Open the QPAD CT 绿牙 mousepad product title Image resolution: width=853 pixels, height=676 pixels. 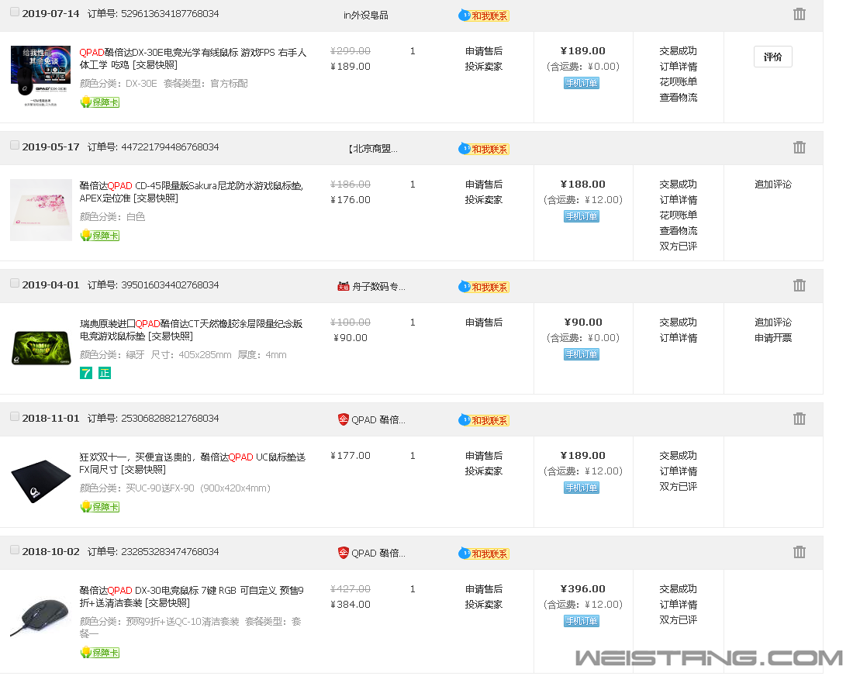click(x=191, y=330)
